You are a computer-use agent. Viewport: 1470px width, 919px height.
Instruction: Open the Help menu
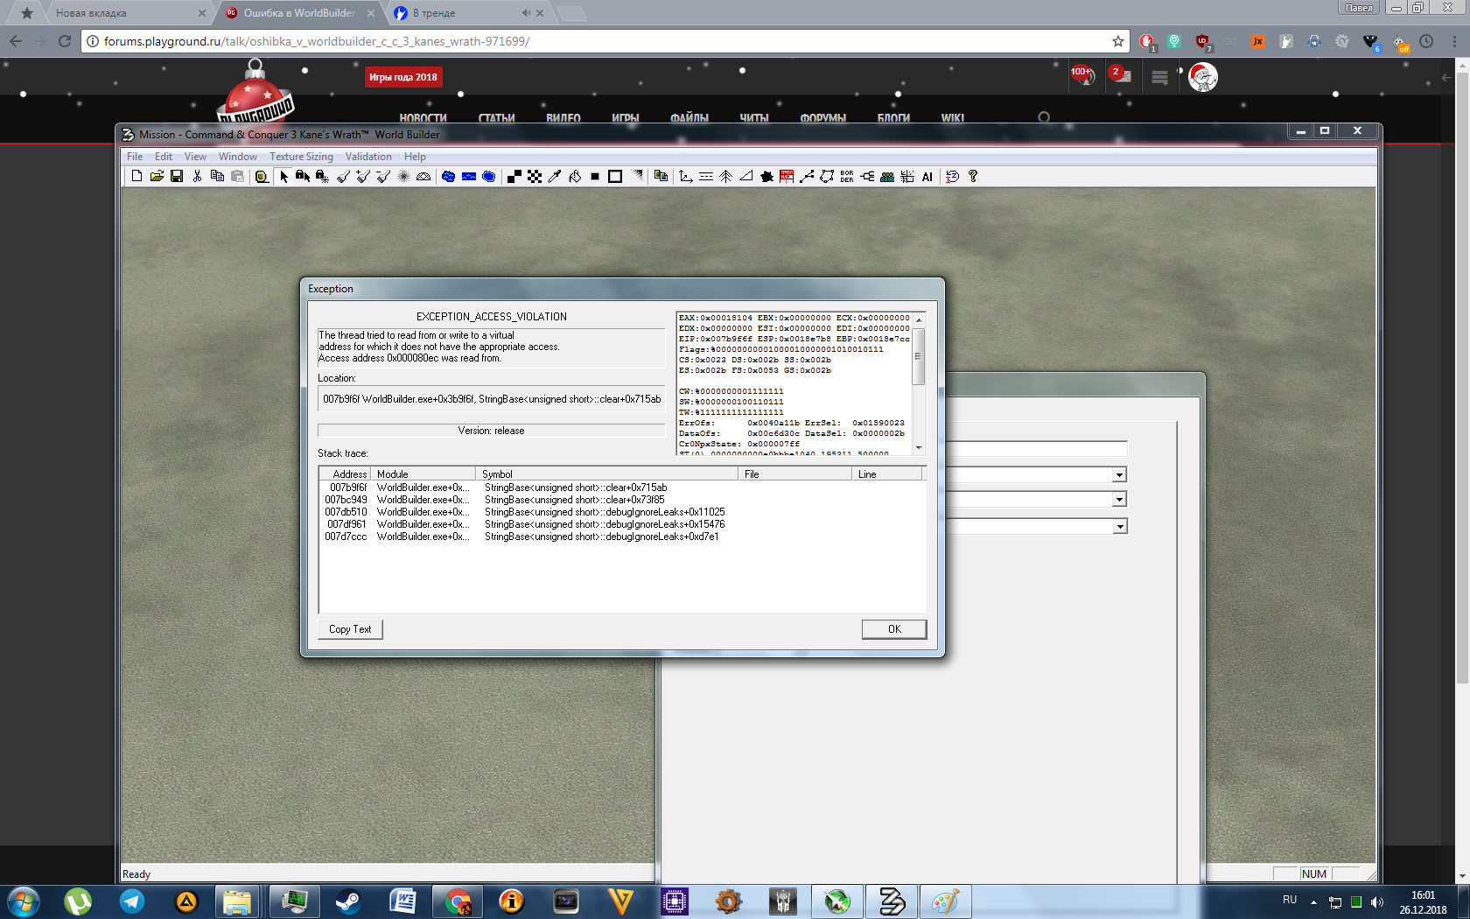point(415,157)
